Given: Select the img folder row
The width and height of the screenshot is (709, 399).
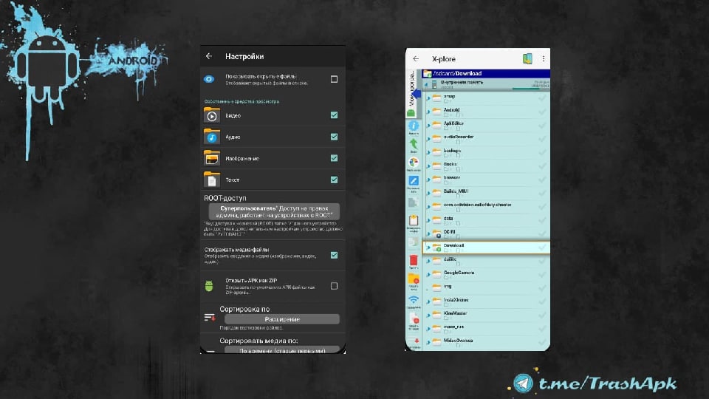Looking at the screenshot, I should [x=486, y=288].
